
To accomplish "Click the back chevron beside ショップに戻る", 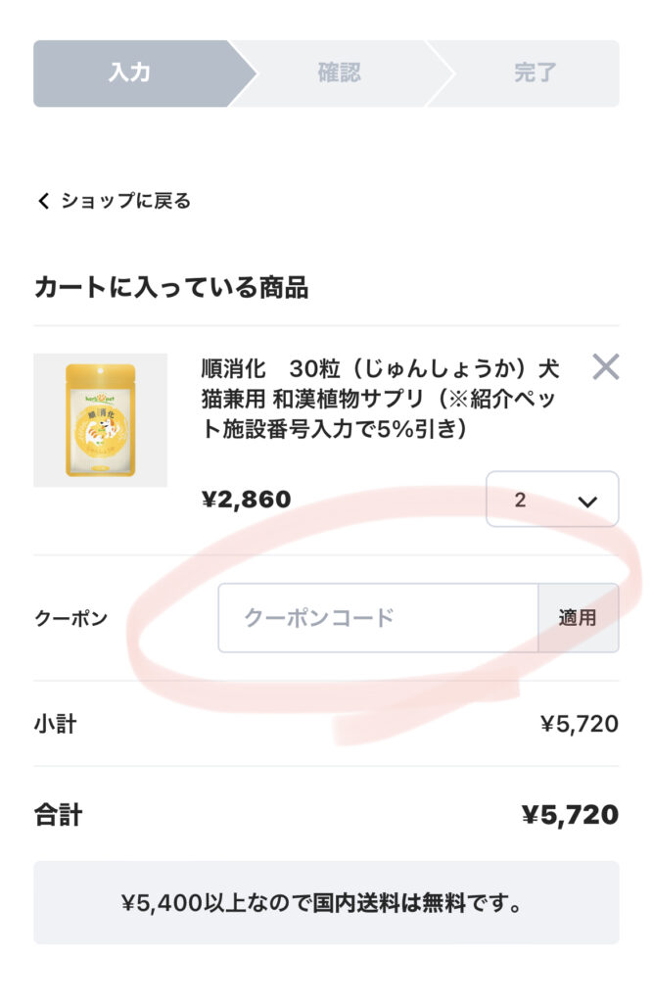I will [43, 201].
